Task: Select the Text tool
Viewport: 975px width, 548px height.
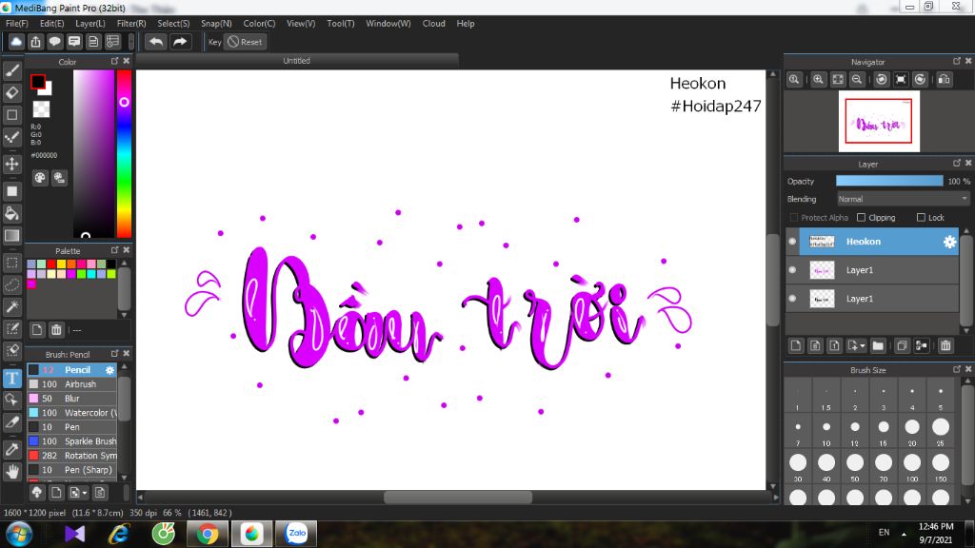Action: tap(11, 378)
